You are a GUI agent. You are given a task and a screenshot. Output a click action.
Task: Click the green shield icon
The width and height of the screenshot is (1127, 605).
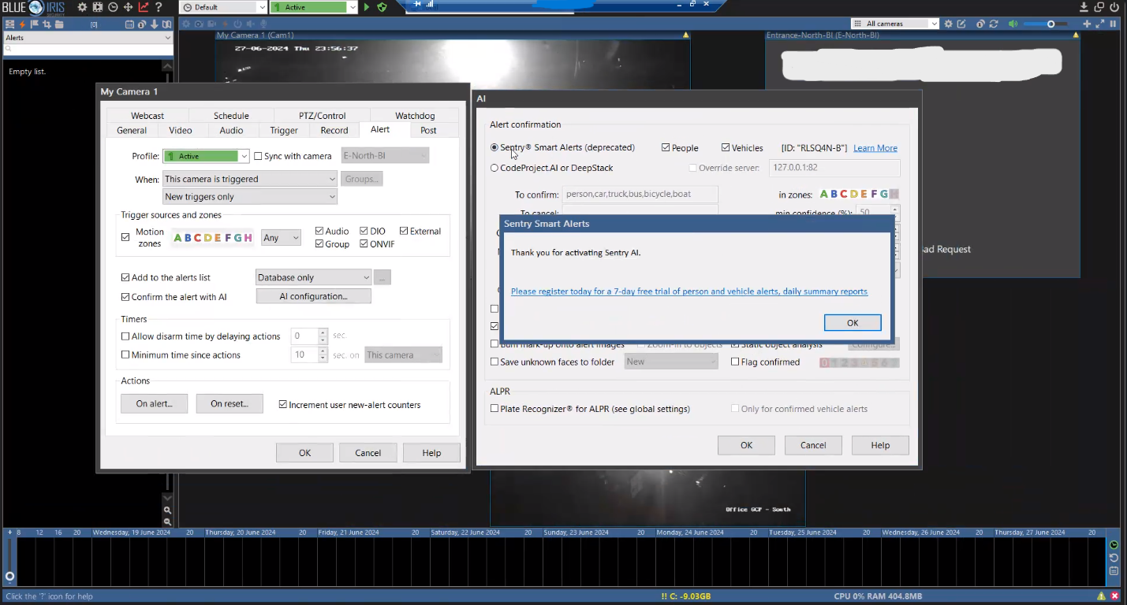383,7
